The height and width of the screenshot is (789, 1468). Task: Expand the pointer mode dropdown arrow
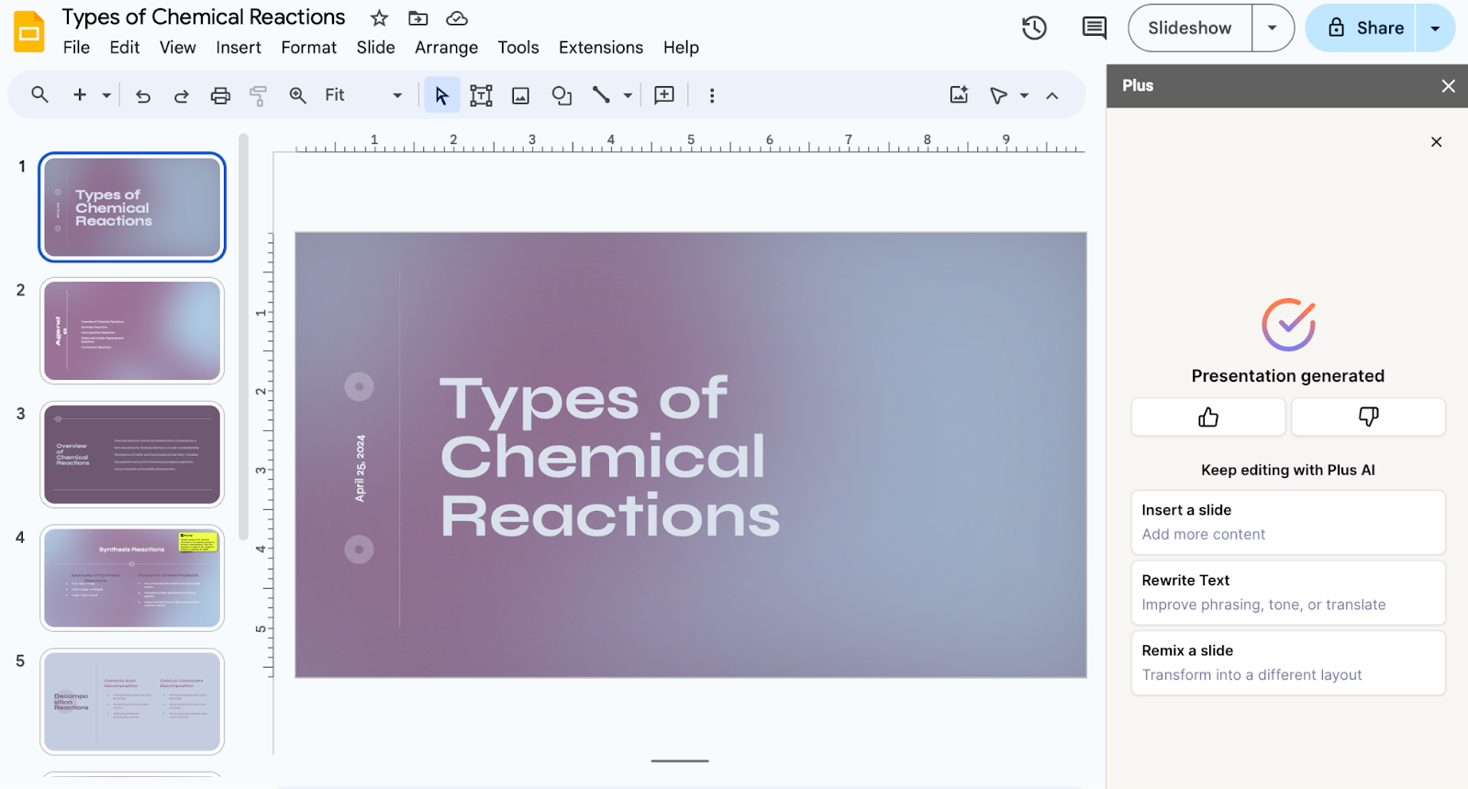tap(1024, 95)
